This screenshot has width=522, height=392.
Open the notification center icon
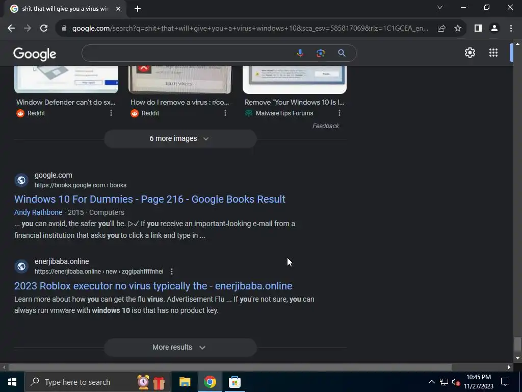tap(505, 382)
